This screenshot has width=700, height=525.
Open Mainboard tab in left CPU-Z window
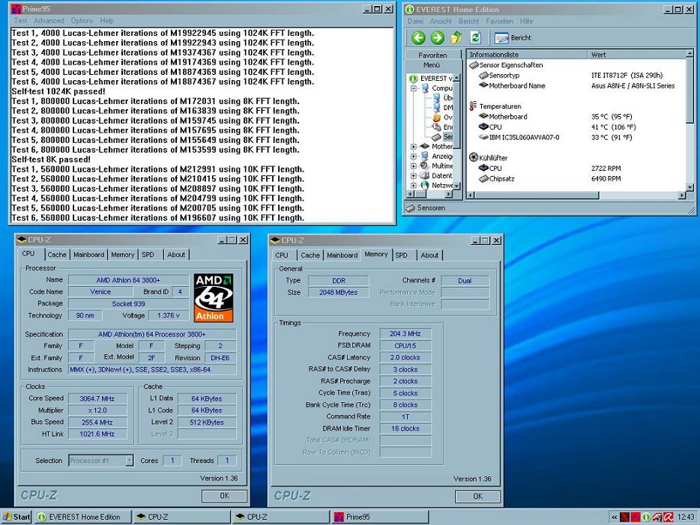point(89,255)
